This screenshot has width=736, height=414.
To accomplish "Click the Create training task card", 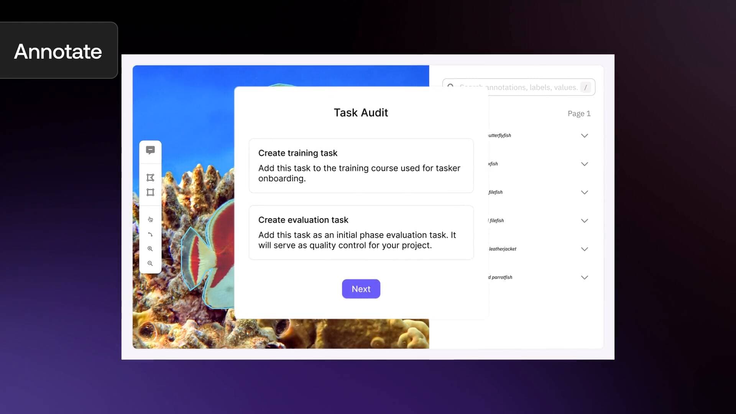I will pyautogui.click(x=361, y=165).
